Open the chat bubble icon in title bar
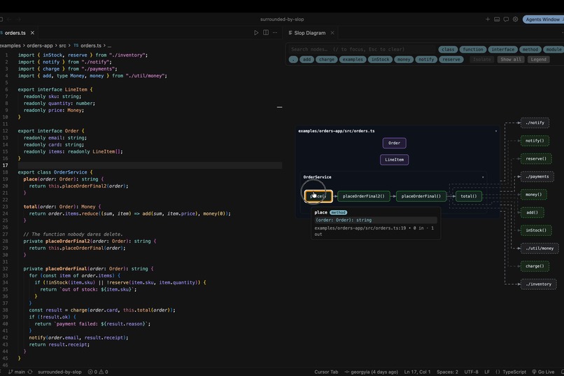Screen dimensions: 564x376 point(506,20)
